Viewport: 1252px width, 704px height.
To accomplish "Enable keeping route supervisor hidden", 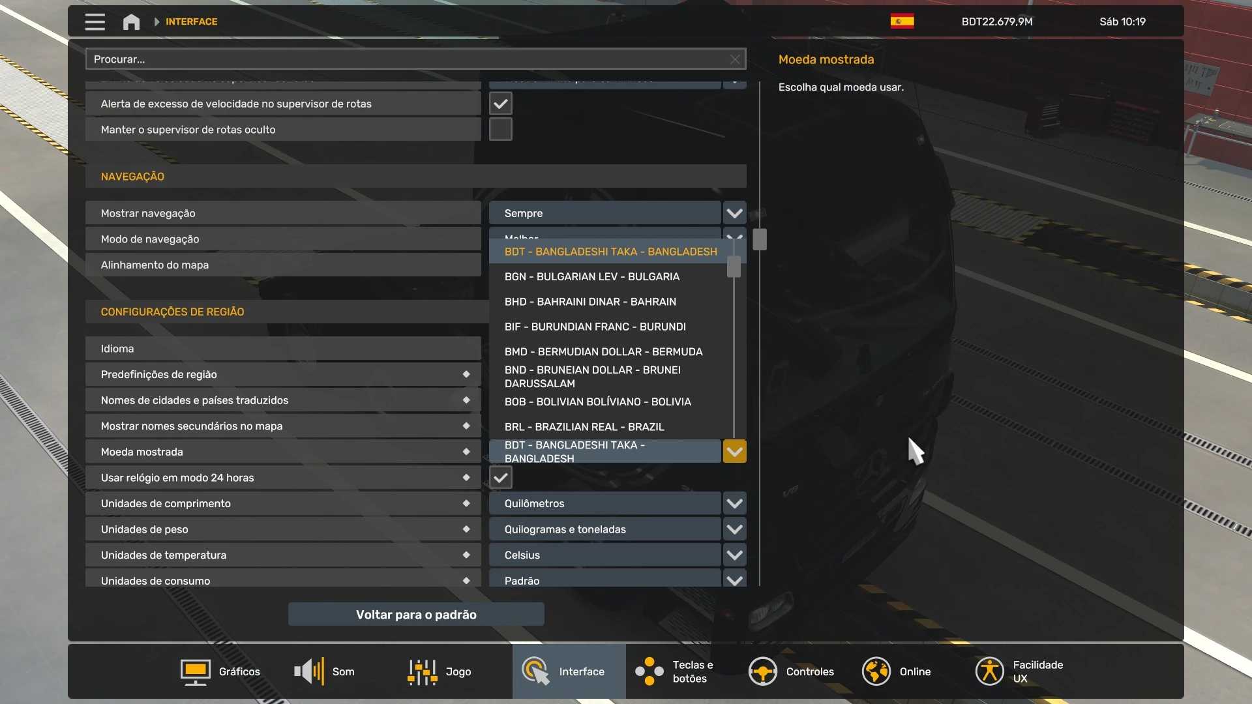I will pos(500,130).
